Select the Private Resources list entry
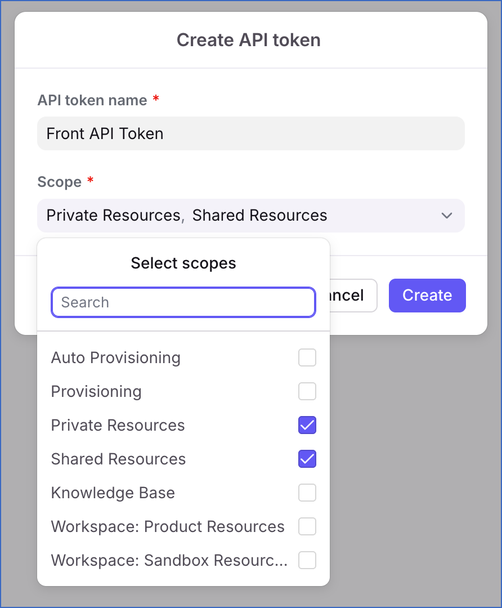502x608 pixels. 118,425
